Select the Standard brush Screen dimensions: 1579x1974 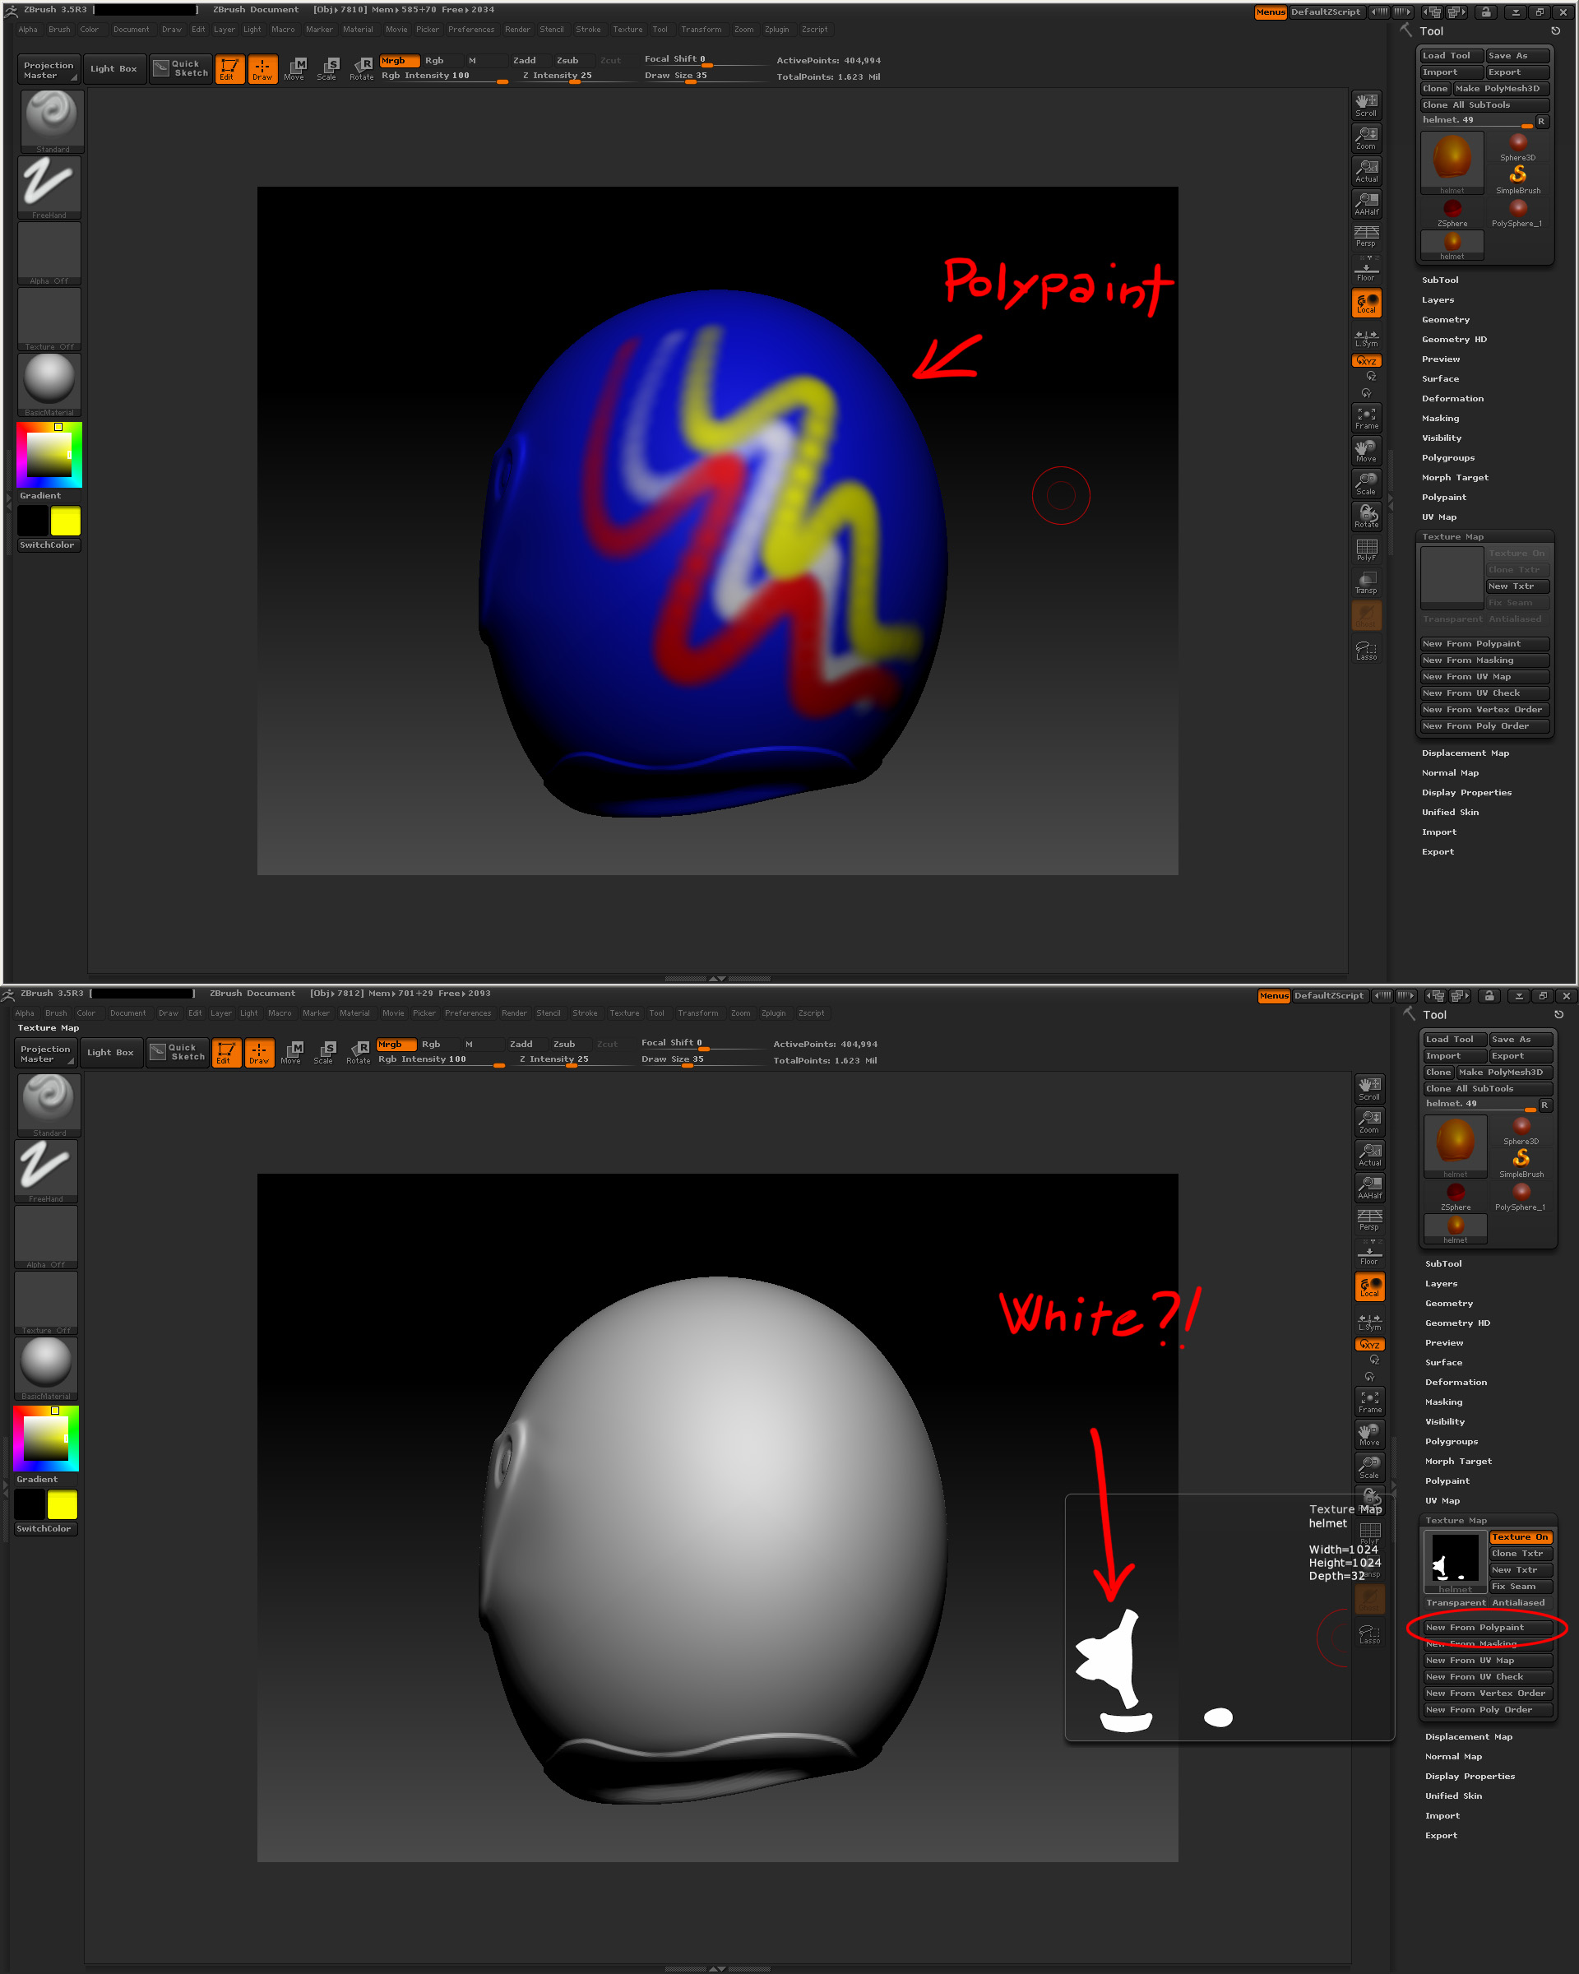point(51,117)
